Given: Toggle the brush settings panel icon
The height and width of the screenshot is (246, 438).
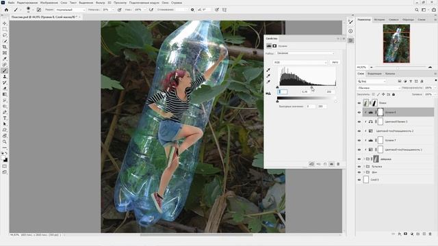Looking at the screenshot, I should coord(39,10).
